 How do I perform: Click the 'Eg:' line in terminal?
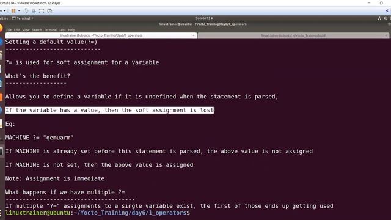point(10,124)
